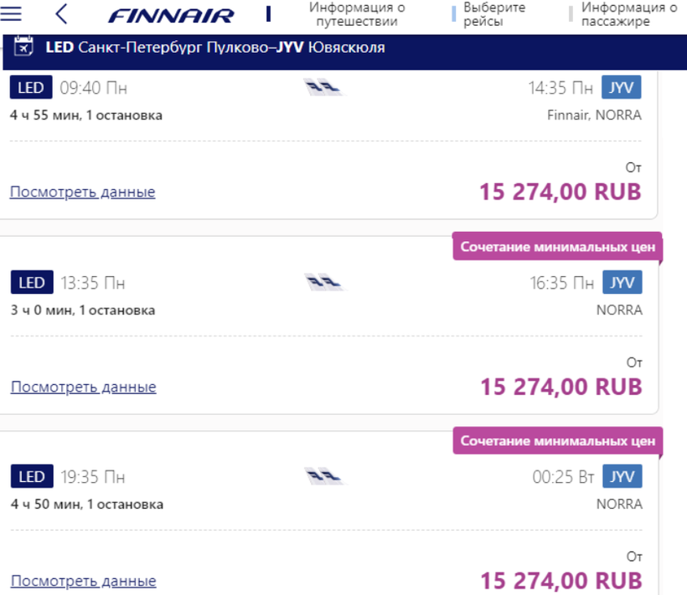
Task: Select the 15 274,00 RUB price for 19:35 flight
Action: point(560,581)
